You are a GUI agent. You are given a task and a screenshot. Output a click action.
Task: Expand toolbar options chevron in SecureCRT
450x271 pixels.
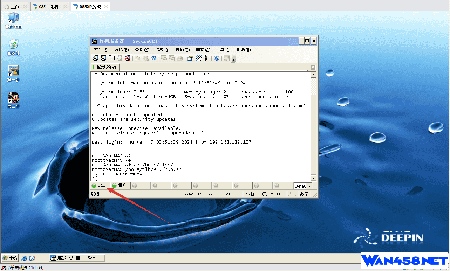(233, 59)
